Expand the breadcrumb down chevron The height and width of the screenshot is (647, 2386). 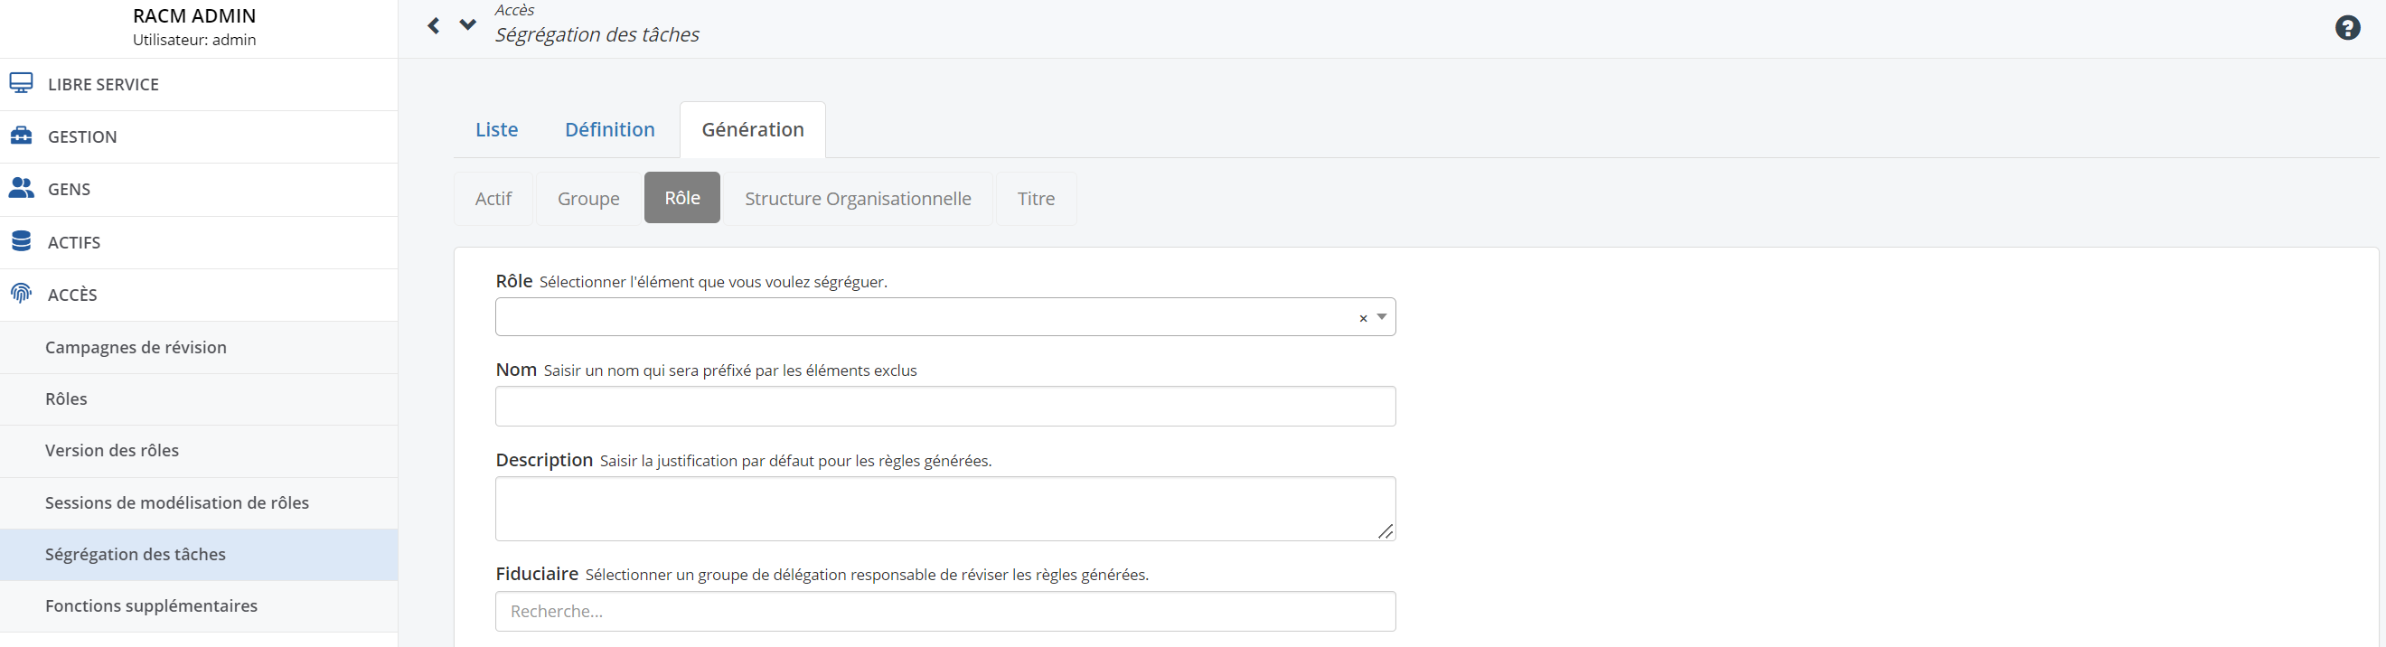tap(468, 25)
